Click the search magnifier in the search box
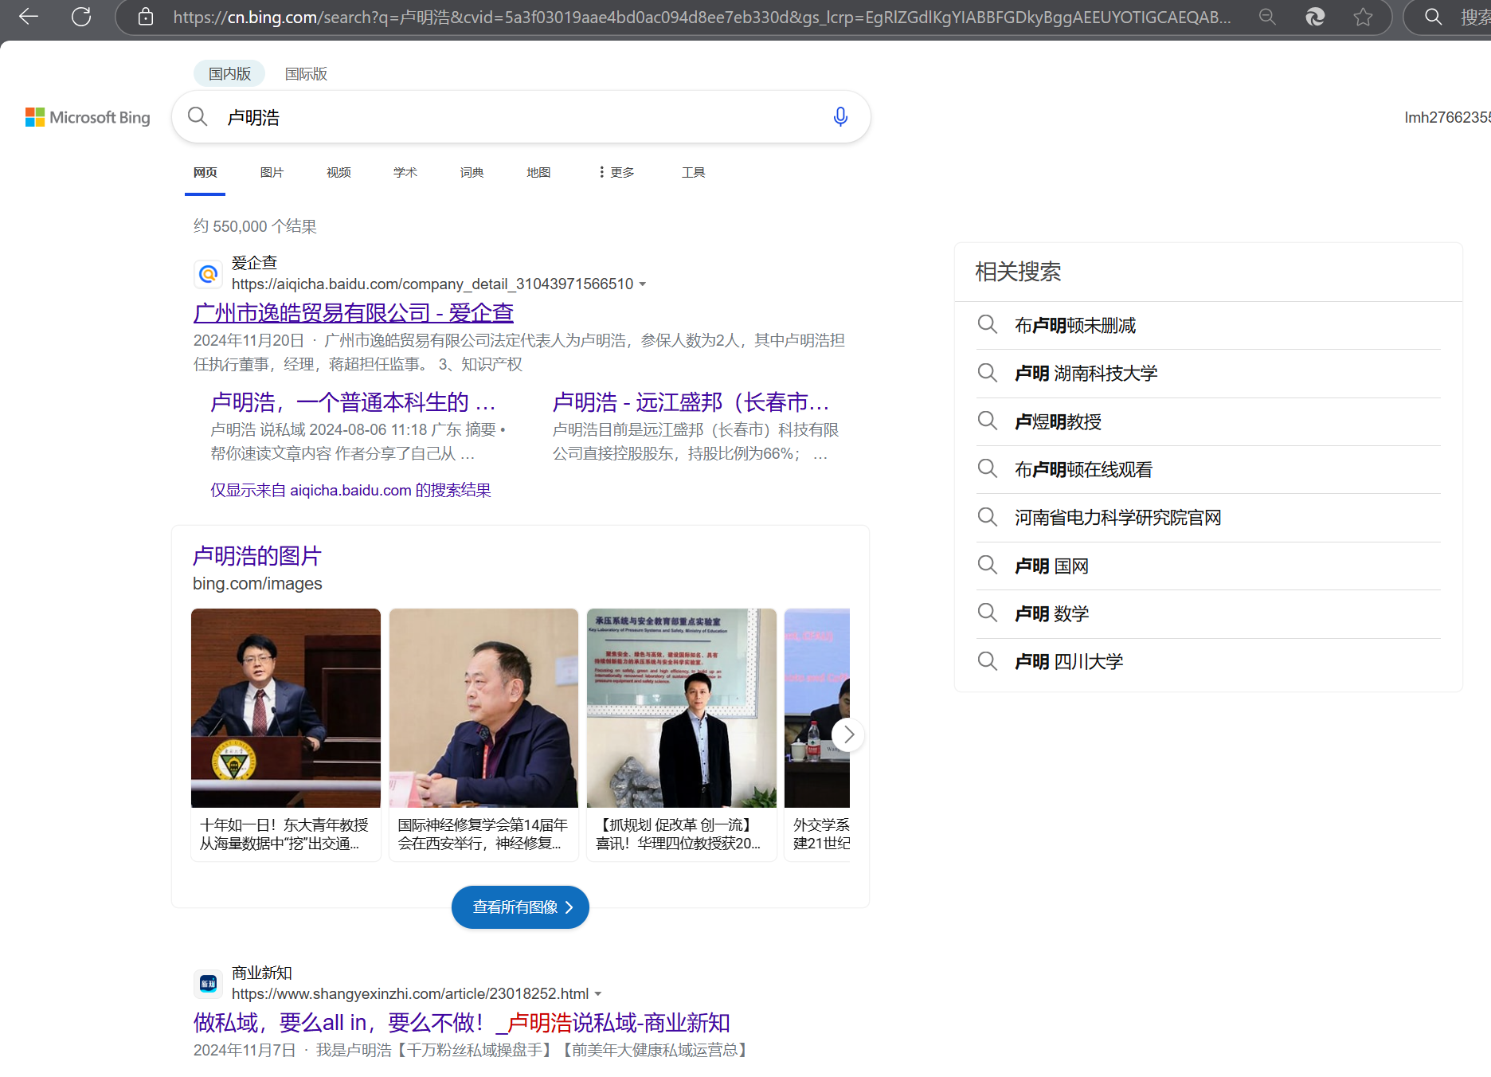This screenshot has height=1077, width=1491. pyautogui.click(x=197, y=116)
